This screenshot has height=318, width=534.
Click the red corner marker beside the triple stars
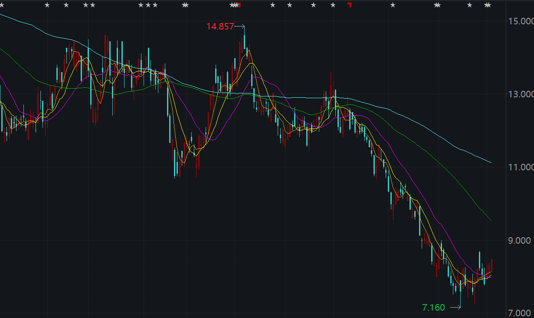[239, 5]
